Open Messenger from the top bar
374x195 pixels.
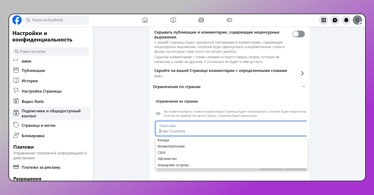[335, 20]
